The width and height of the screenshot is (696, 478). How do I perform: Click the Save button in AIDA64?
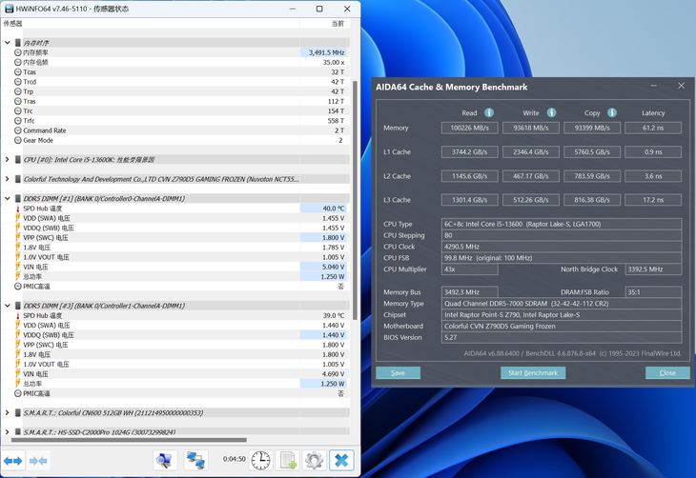(x=398, y=373)
